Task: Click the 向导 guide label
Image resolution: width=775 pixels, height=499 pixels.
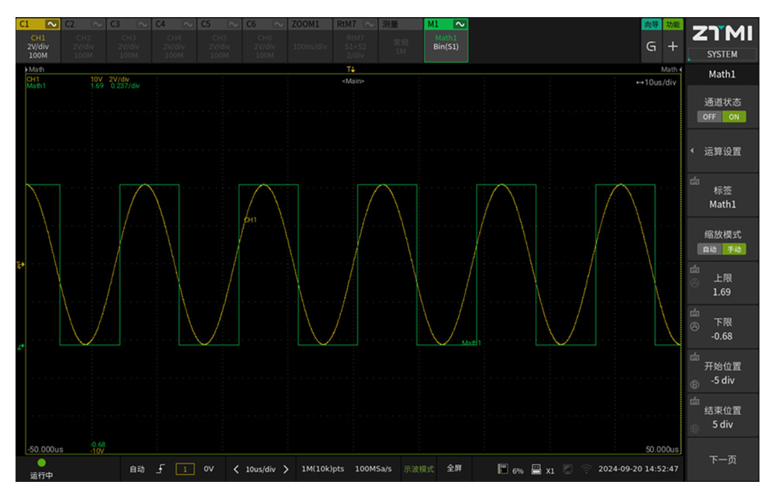Action: pos(651,24)
